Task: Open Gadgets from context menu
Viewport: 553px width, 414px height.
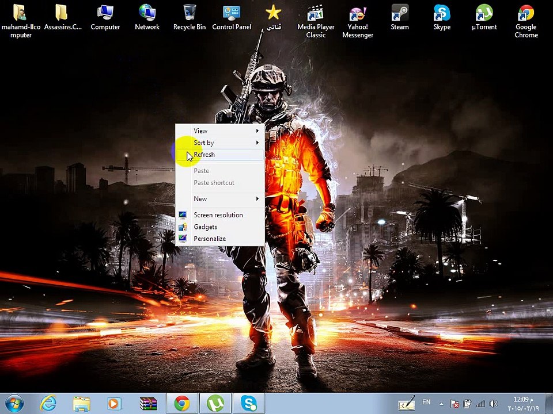Action: 219,227
